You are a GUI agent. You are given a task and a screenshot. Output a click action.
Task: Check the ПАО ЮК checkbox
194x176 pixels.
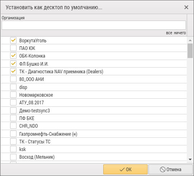tap(13, 48)
